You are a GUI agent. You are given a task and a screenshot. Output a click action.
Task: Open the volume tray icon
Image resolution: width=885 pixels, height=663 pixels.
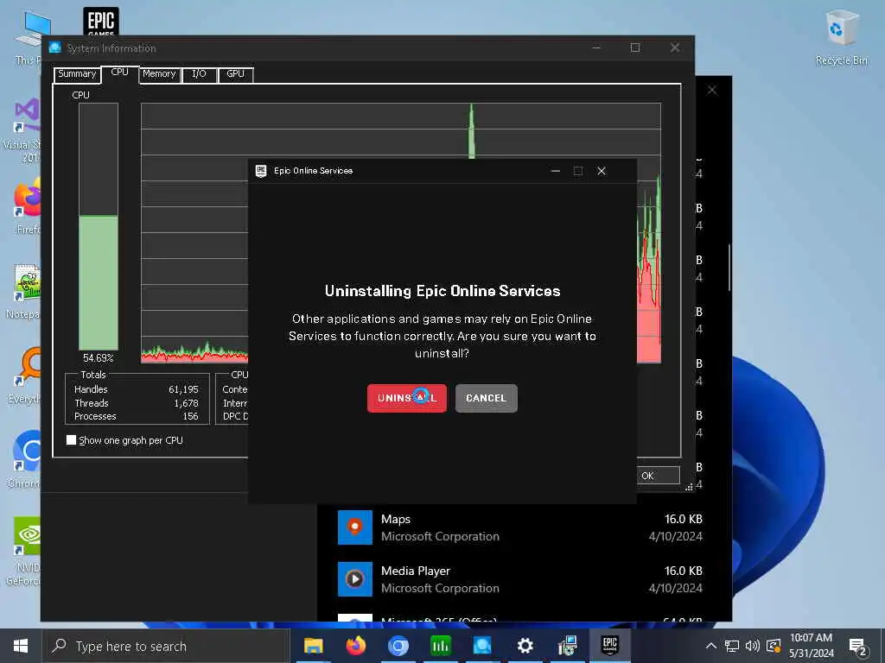(753, 646)
